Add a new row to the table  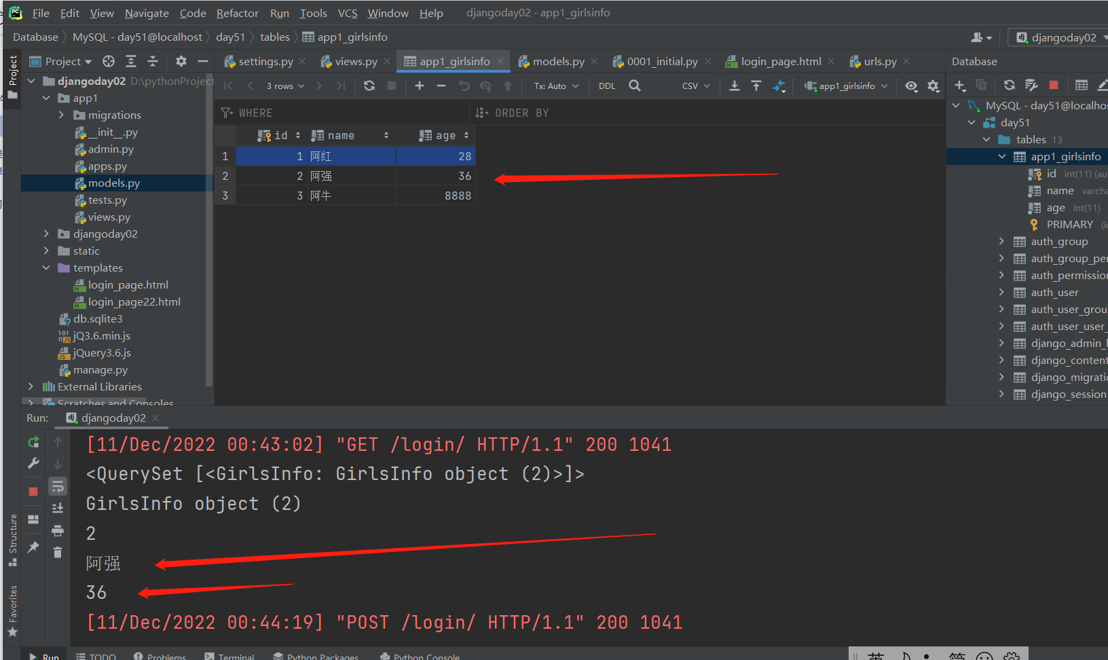[x=420, y=86]
